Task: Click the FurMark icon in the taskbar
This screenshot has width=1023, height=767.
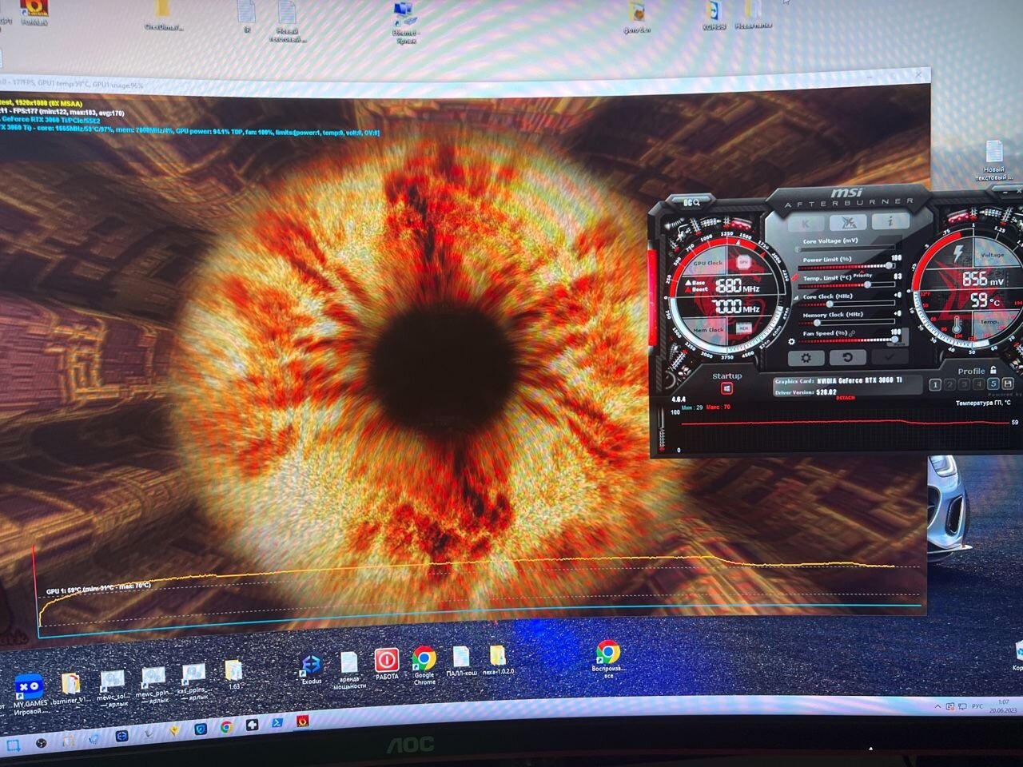Action: tap(303, 721)
